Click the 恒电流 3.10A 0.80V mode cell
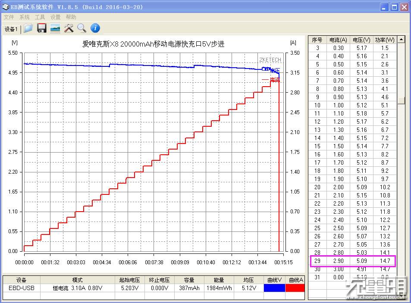 [77, 288]
